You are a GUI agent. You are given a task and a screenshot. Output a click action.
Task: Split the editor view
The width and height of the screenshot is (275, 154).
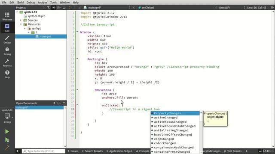tap(272, 8)
